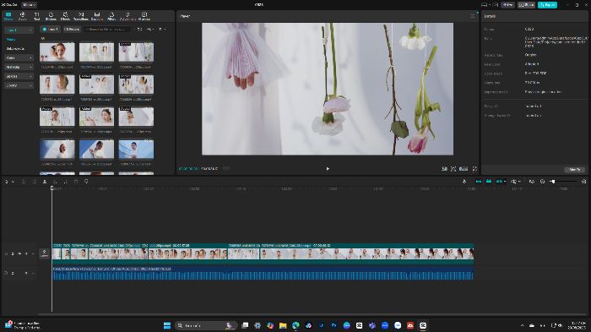
Task: Open the player panel menu icon
Action: coord(472,16)
